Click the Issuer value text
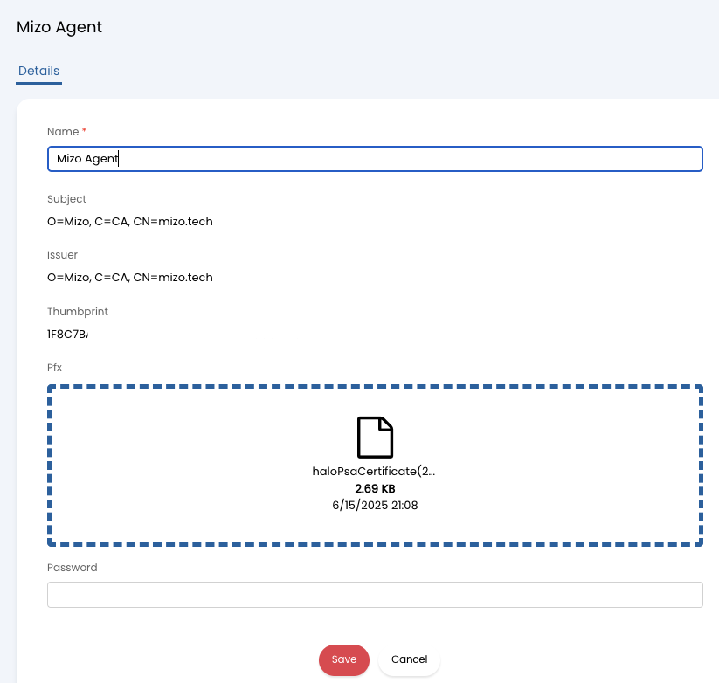 point(130,278)
